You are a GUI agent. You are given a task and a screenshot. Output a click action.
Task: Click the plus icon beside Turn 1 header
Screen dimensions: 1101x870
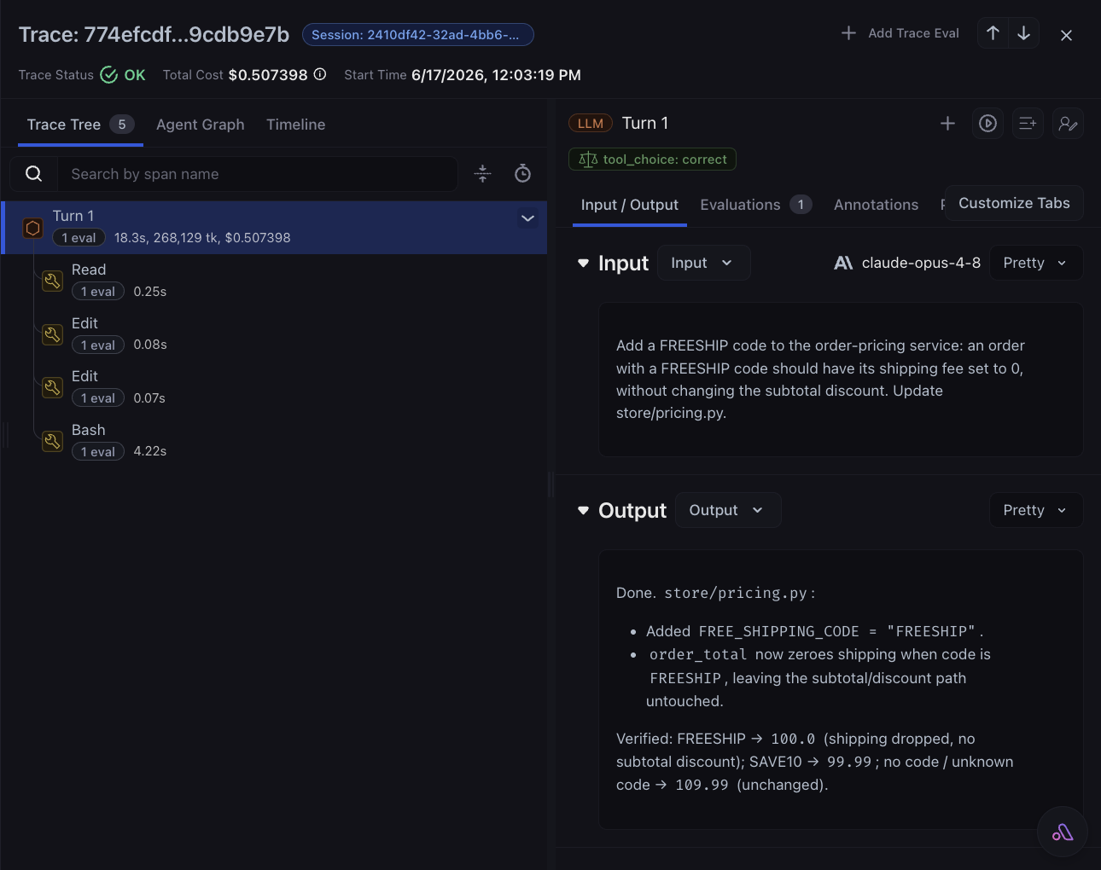coord(947,124)
